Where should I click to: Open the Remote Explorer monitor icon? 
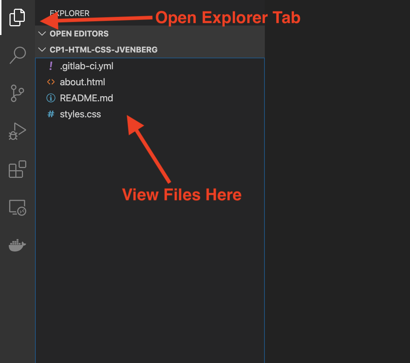[x=18, y=207]
